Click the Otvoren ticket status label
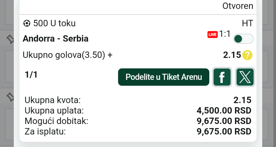276x147 pixels. point(238,6)
